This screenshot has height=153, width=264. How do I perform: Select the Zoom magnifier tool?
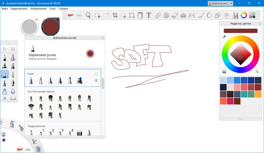coord(88,15)
